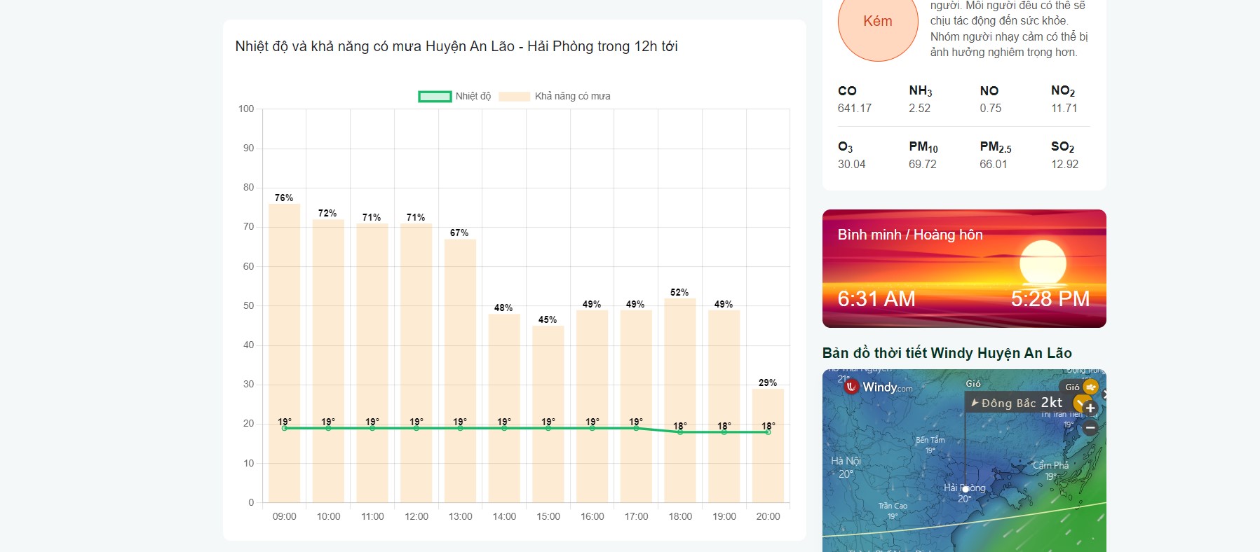This screenshot has width=1260, height=552.
Task: Open the Windy.com logo link
Action: coord(879,387)
